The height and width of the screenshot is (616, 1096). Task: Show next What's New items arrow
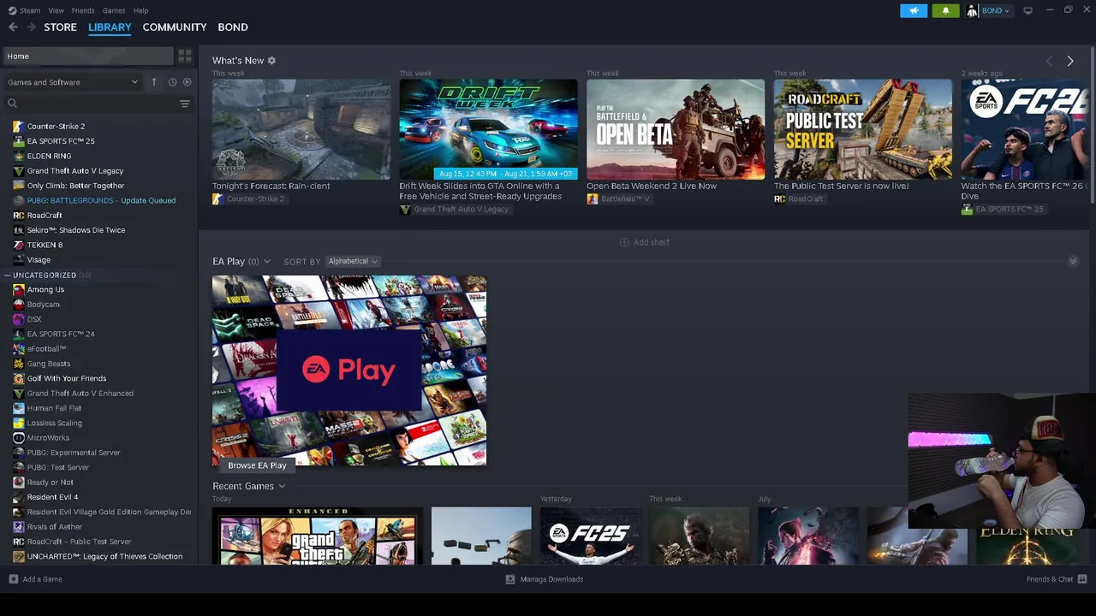point(1070,61)
